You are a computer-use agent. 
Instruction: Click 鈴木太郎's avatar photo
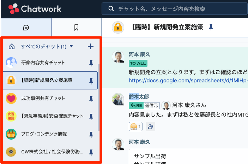[x=118, y=99]
